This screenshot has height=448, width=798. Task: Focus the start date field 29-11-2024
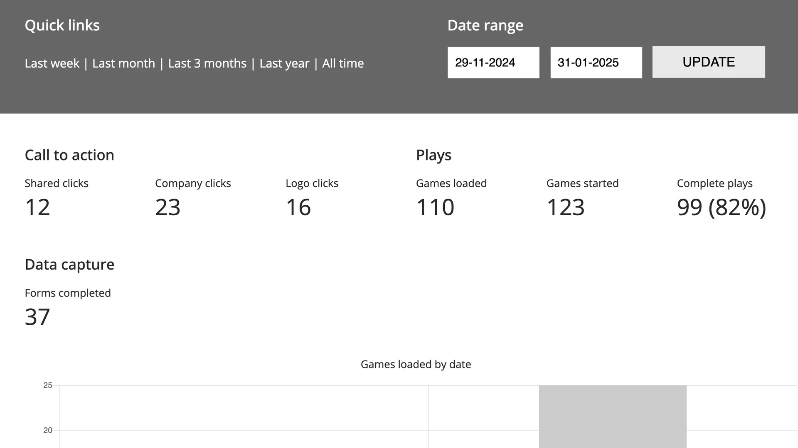(x=493, y=63)
